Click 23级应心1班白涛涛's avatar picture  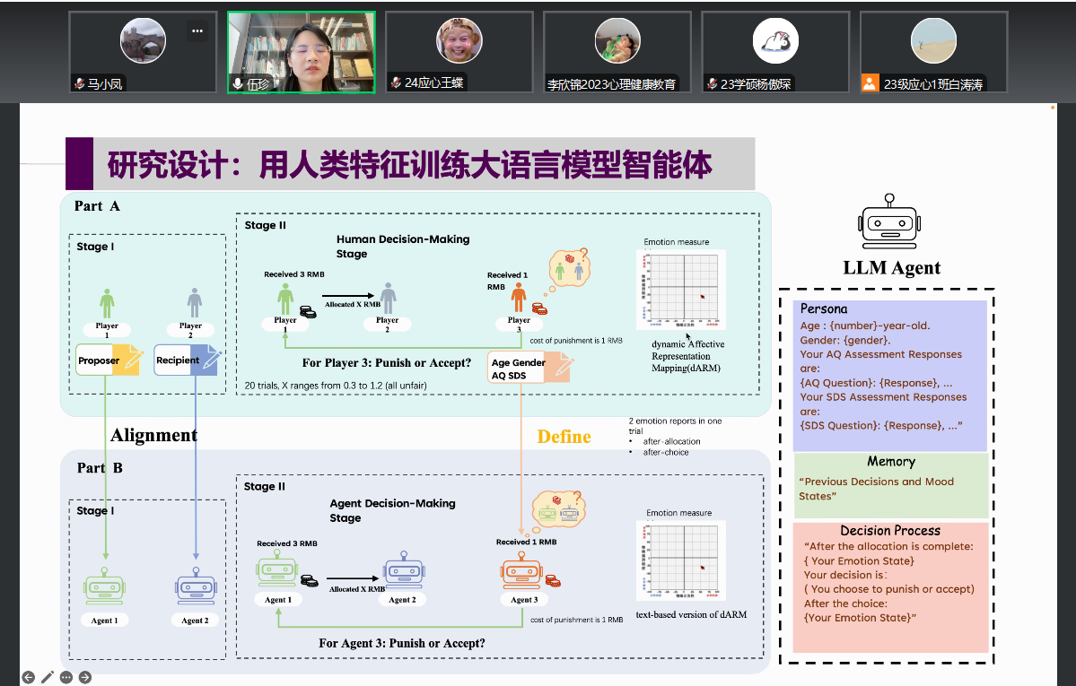tap(933, 40)
